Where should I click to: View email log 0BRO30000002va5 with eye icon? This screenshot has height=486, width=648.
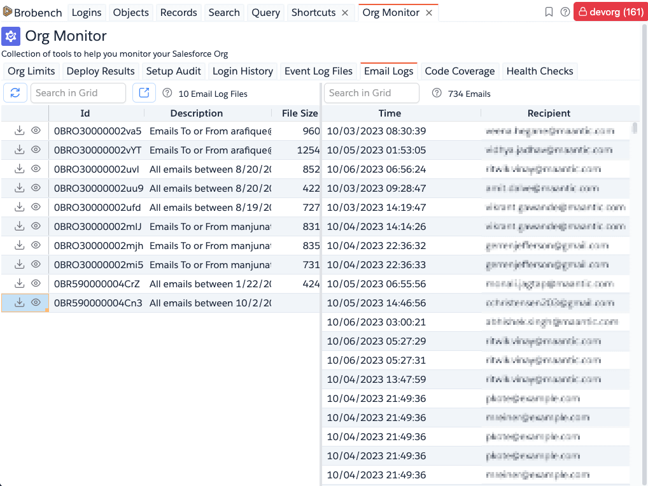click(36, 131)
